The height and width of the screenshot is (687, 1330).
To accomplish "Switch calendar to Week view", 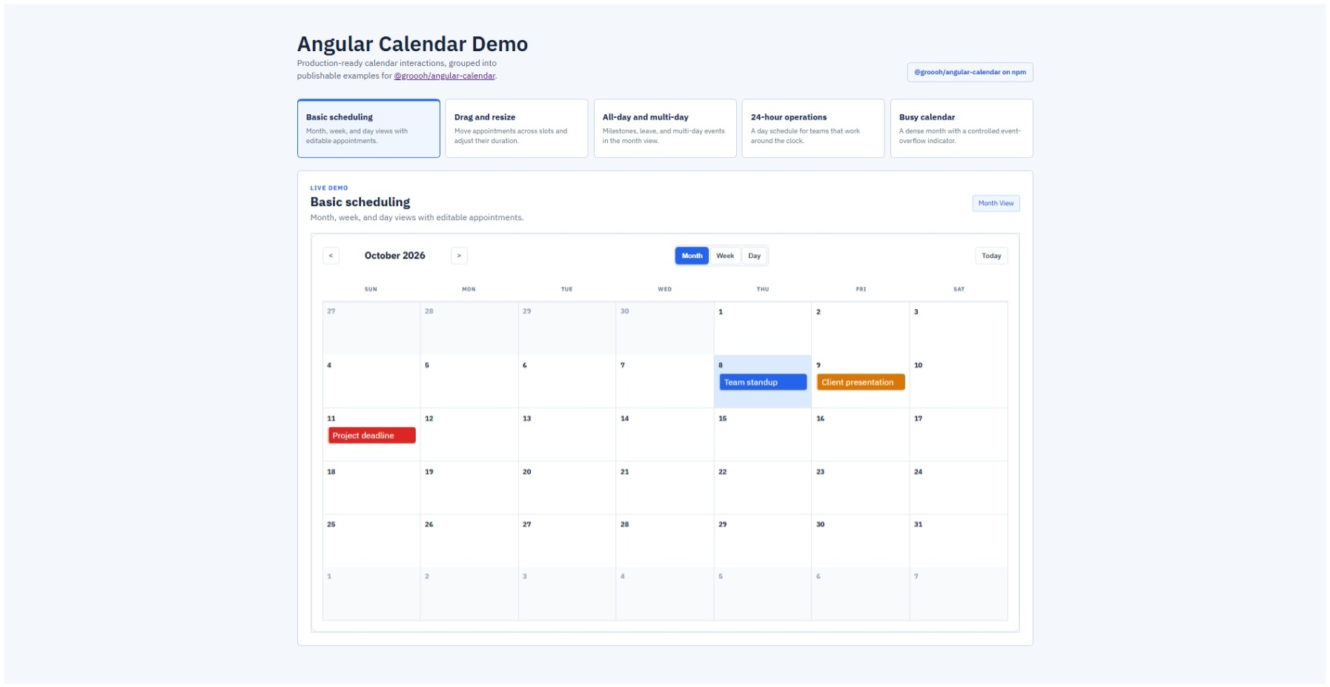I will [x=725, y=256].
